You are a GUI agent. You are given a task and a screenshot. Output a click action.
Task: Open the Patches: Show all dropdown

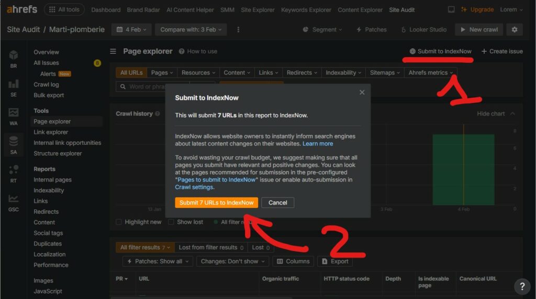pos(158,261)
